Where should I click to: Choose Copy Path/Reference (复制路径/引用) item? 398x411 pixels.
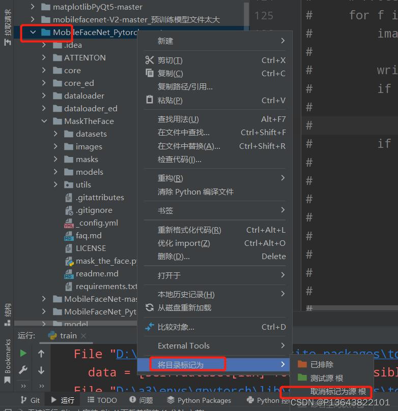(x=215, y=86)
